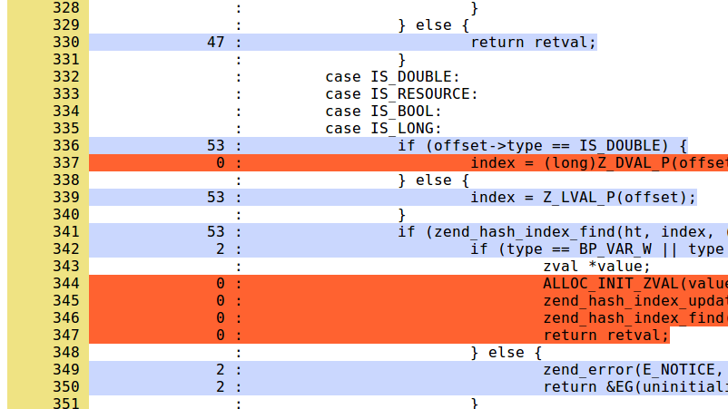The height and width of the screenshot is (409, 728).
Task: Click the hit count 47 on line 330
Action: click(x=215, y=42)
